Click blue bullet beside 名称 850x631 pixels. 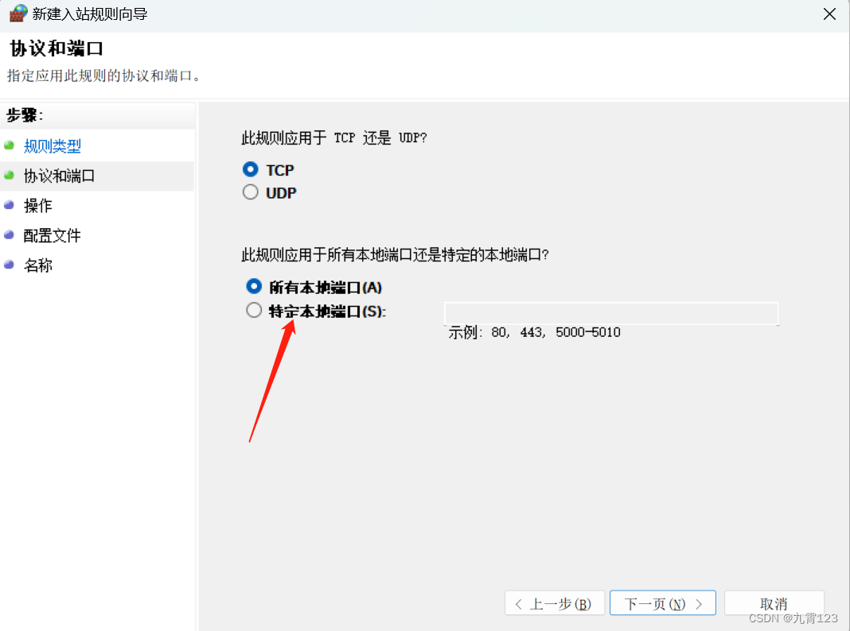[x=10, y=265]
